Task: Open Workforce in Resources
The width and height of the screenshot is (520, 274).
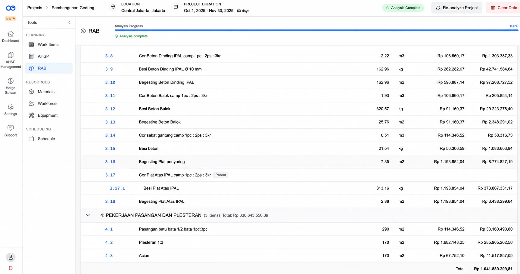Action: click(49, 103)
